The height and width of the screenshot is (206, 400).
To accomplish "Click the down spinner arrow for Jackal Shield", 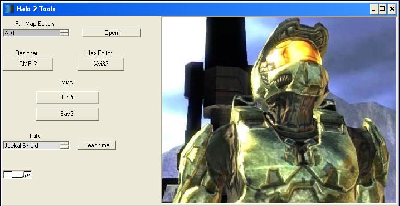I will (x=64, y=147).
